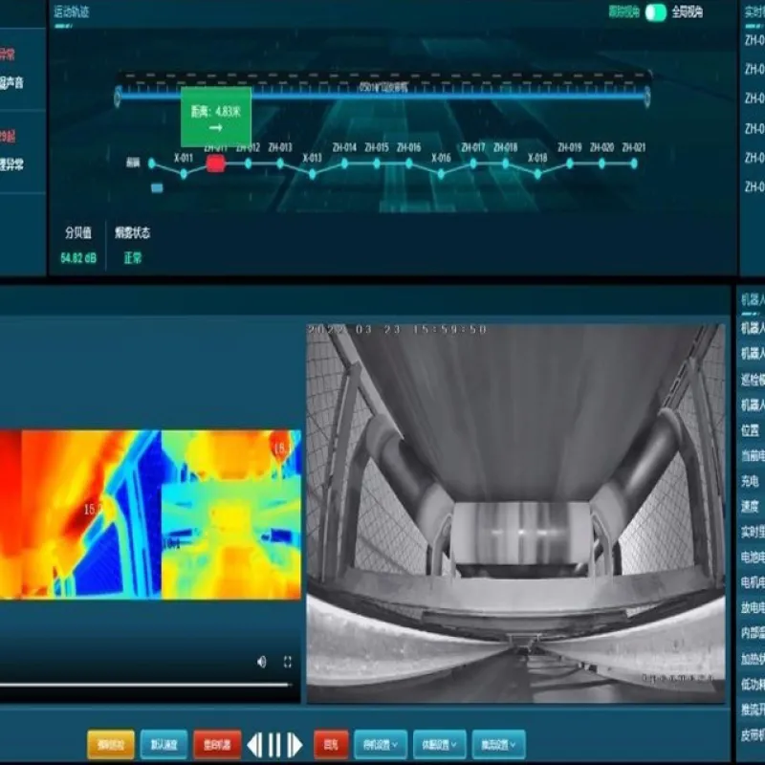Select the X-016 track node
The height and width of the screenshot is (765, 765).
point(441,173)
